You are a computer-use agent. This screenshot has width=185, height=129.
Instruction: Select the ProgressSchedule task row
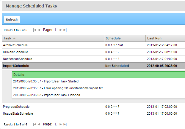tap(93, 107)
